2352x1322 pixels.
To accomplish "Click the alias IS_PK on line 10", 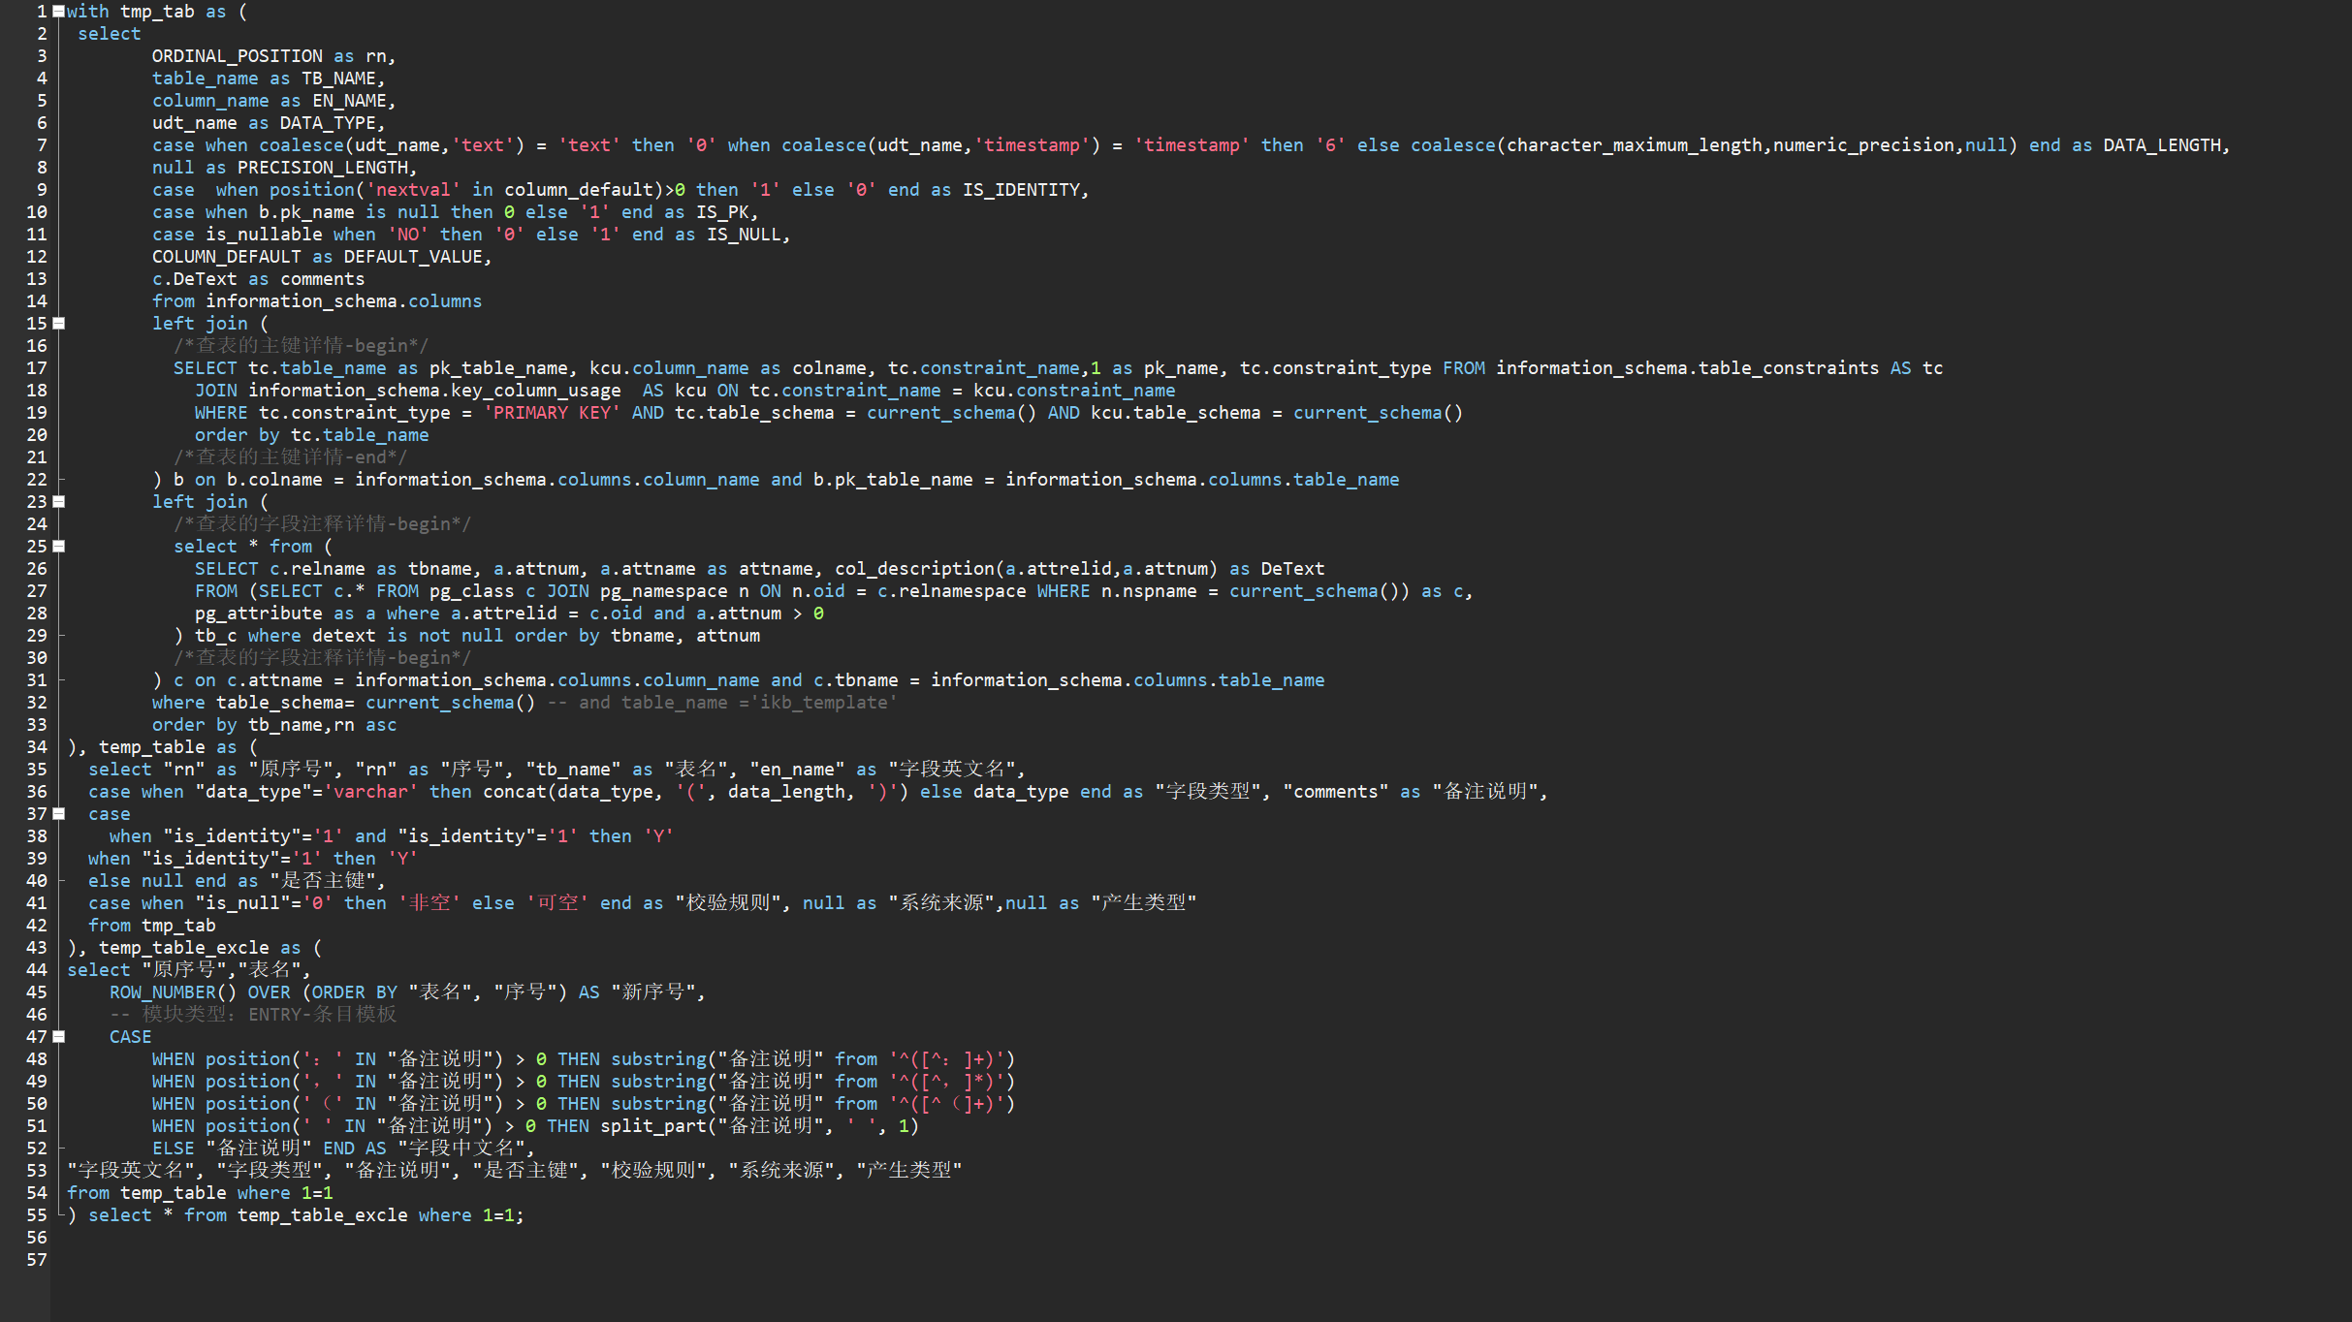I will (x=722, y=212).
